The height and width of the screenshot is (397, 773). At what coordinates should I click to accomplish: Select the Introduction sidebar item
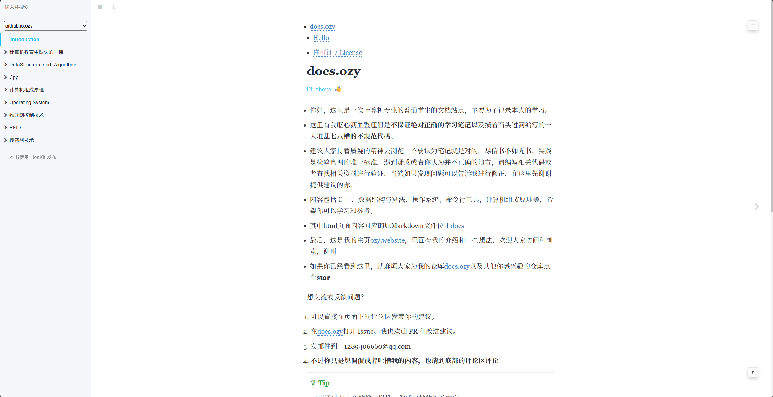point(25,39)
